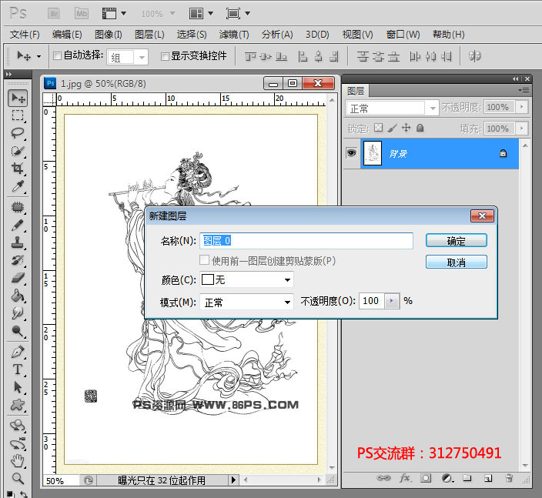Select the 3D Rotate tool
This screenshot has width=542, height=498.
[x=18, y=426]
